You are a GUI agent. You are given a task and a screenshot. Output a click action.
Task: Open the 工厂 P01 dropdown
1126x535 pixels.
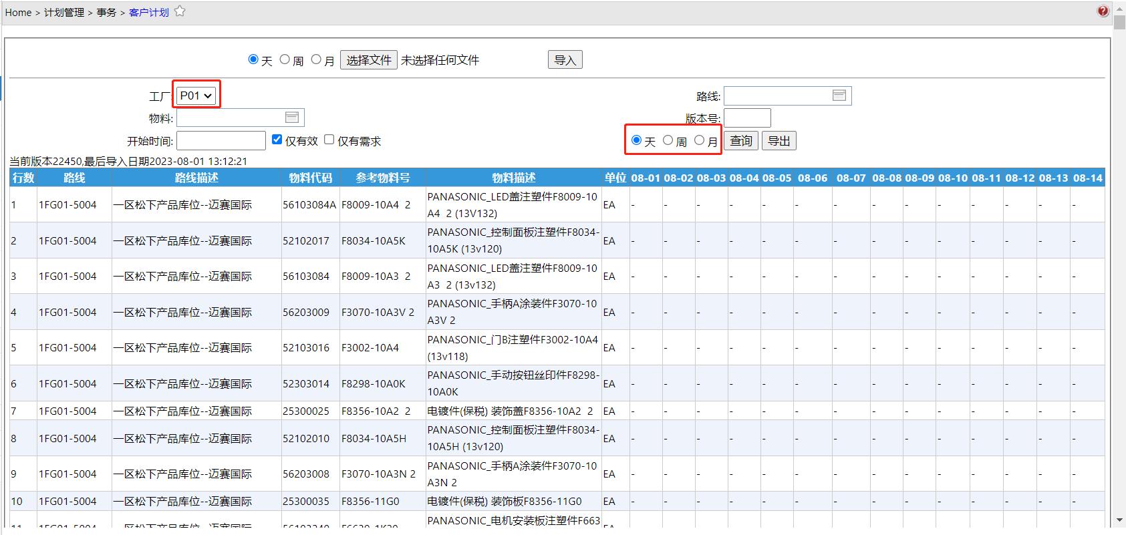pos(196,96)
